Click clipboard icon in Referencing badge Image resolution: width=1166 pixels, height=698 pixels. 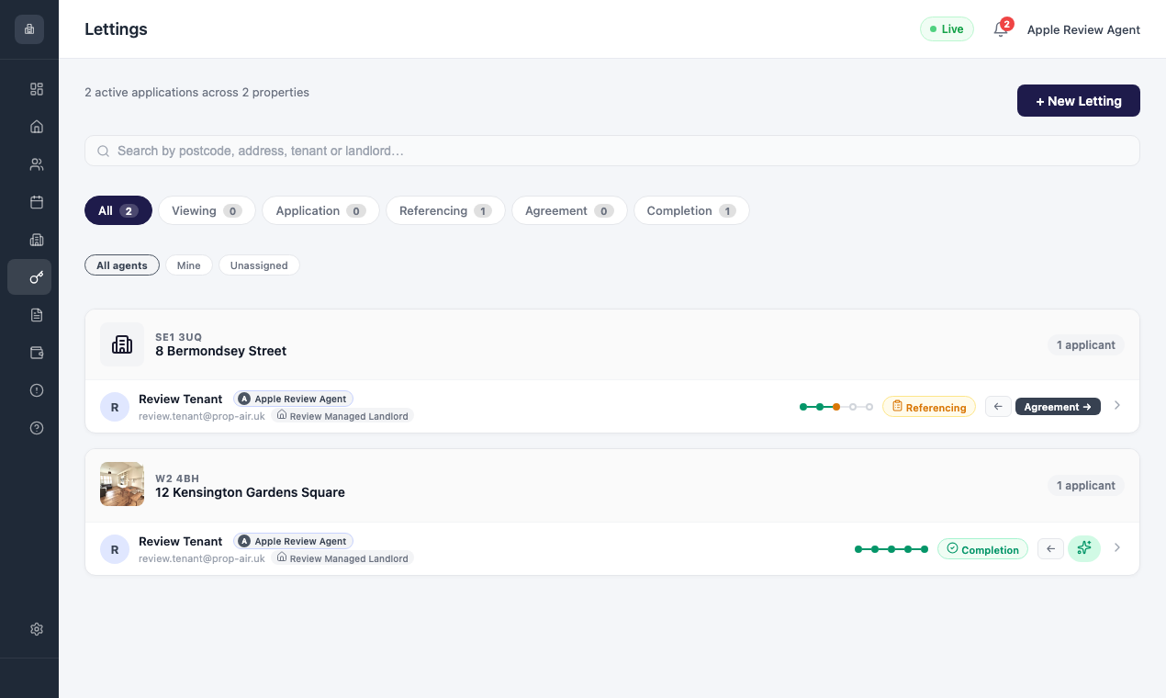coord(897,407)
